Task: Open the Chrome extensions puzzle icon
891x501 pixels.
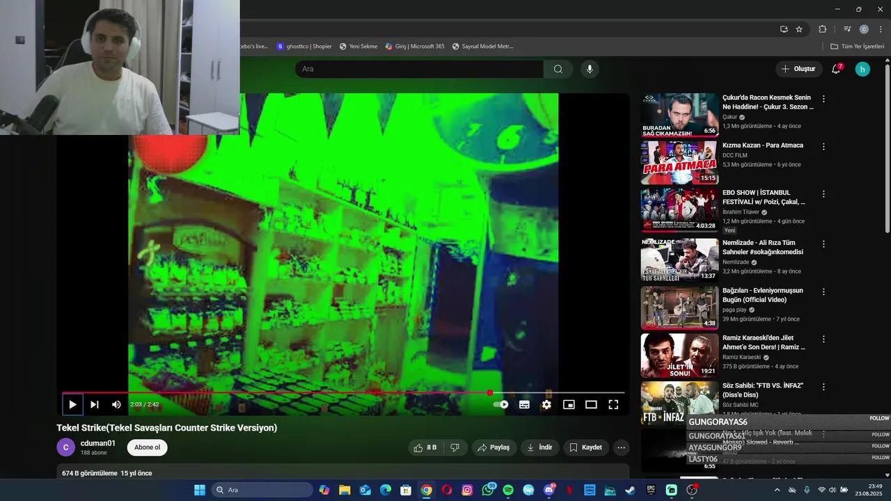Action: pyautogui.click(x=822, y=29)
